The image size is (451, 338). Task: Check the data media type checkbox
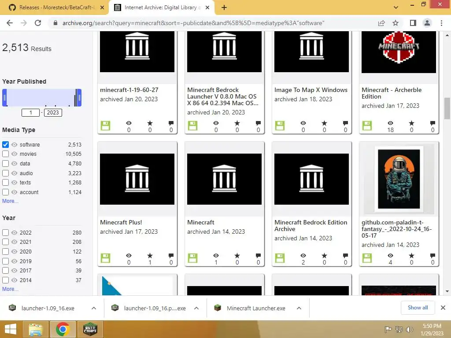tap(5, 164)
